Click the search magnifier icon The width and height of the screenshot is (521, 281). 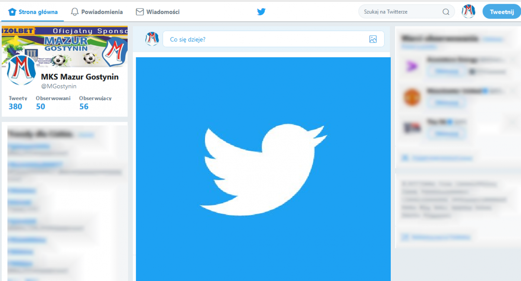tap(446, 12)
